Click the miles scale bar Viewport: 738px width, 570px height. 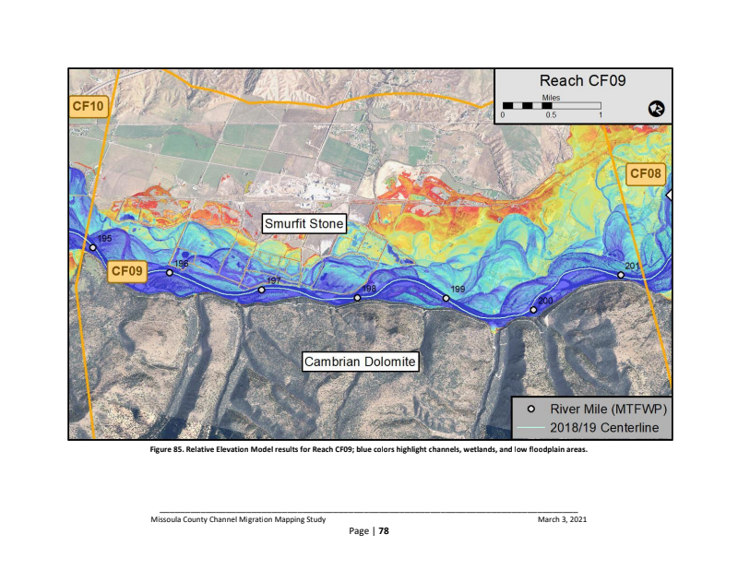(x=551, y=105)
